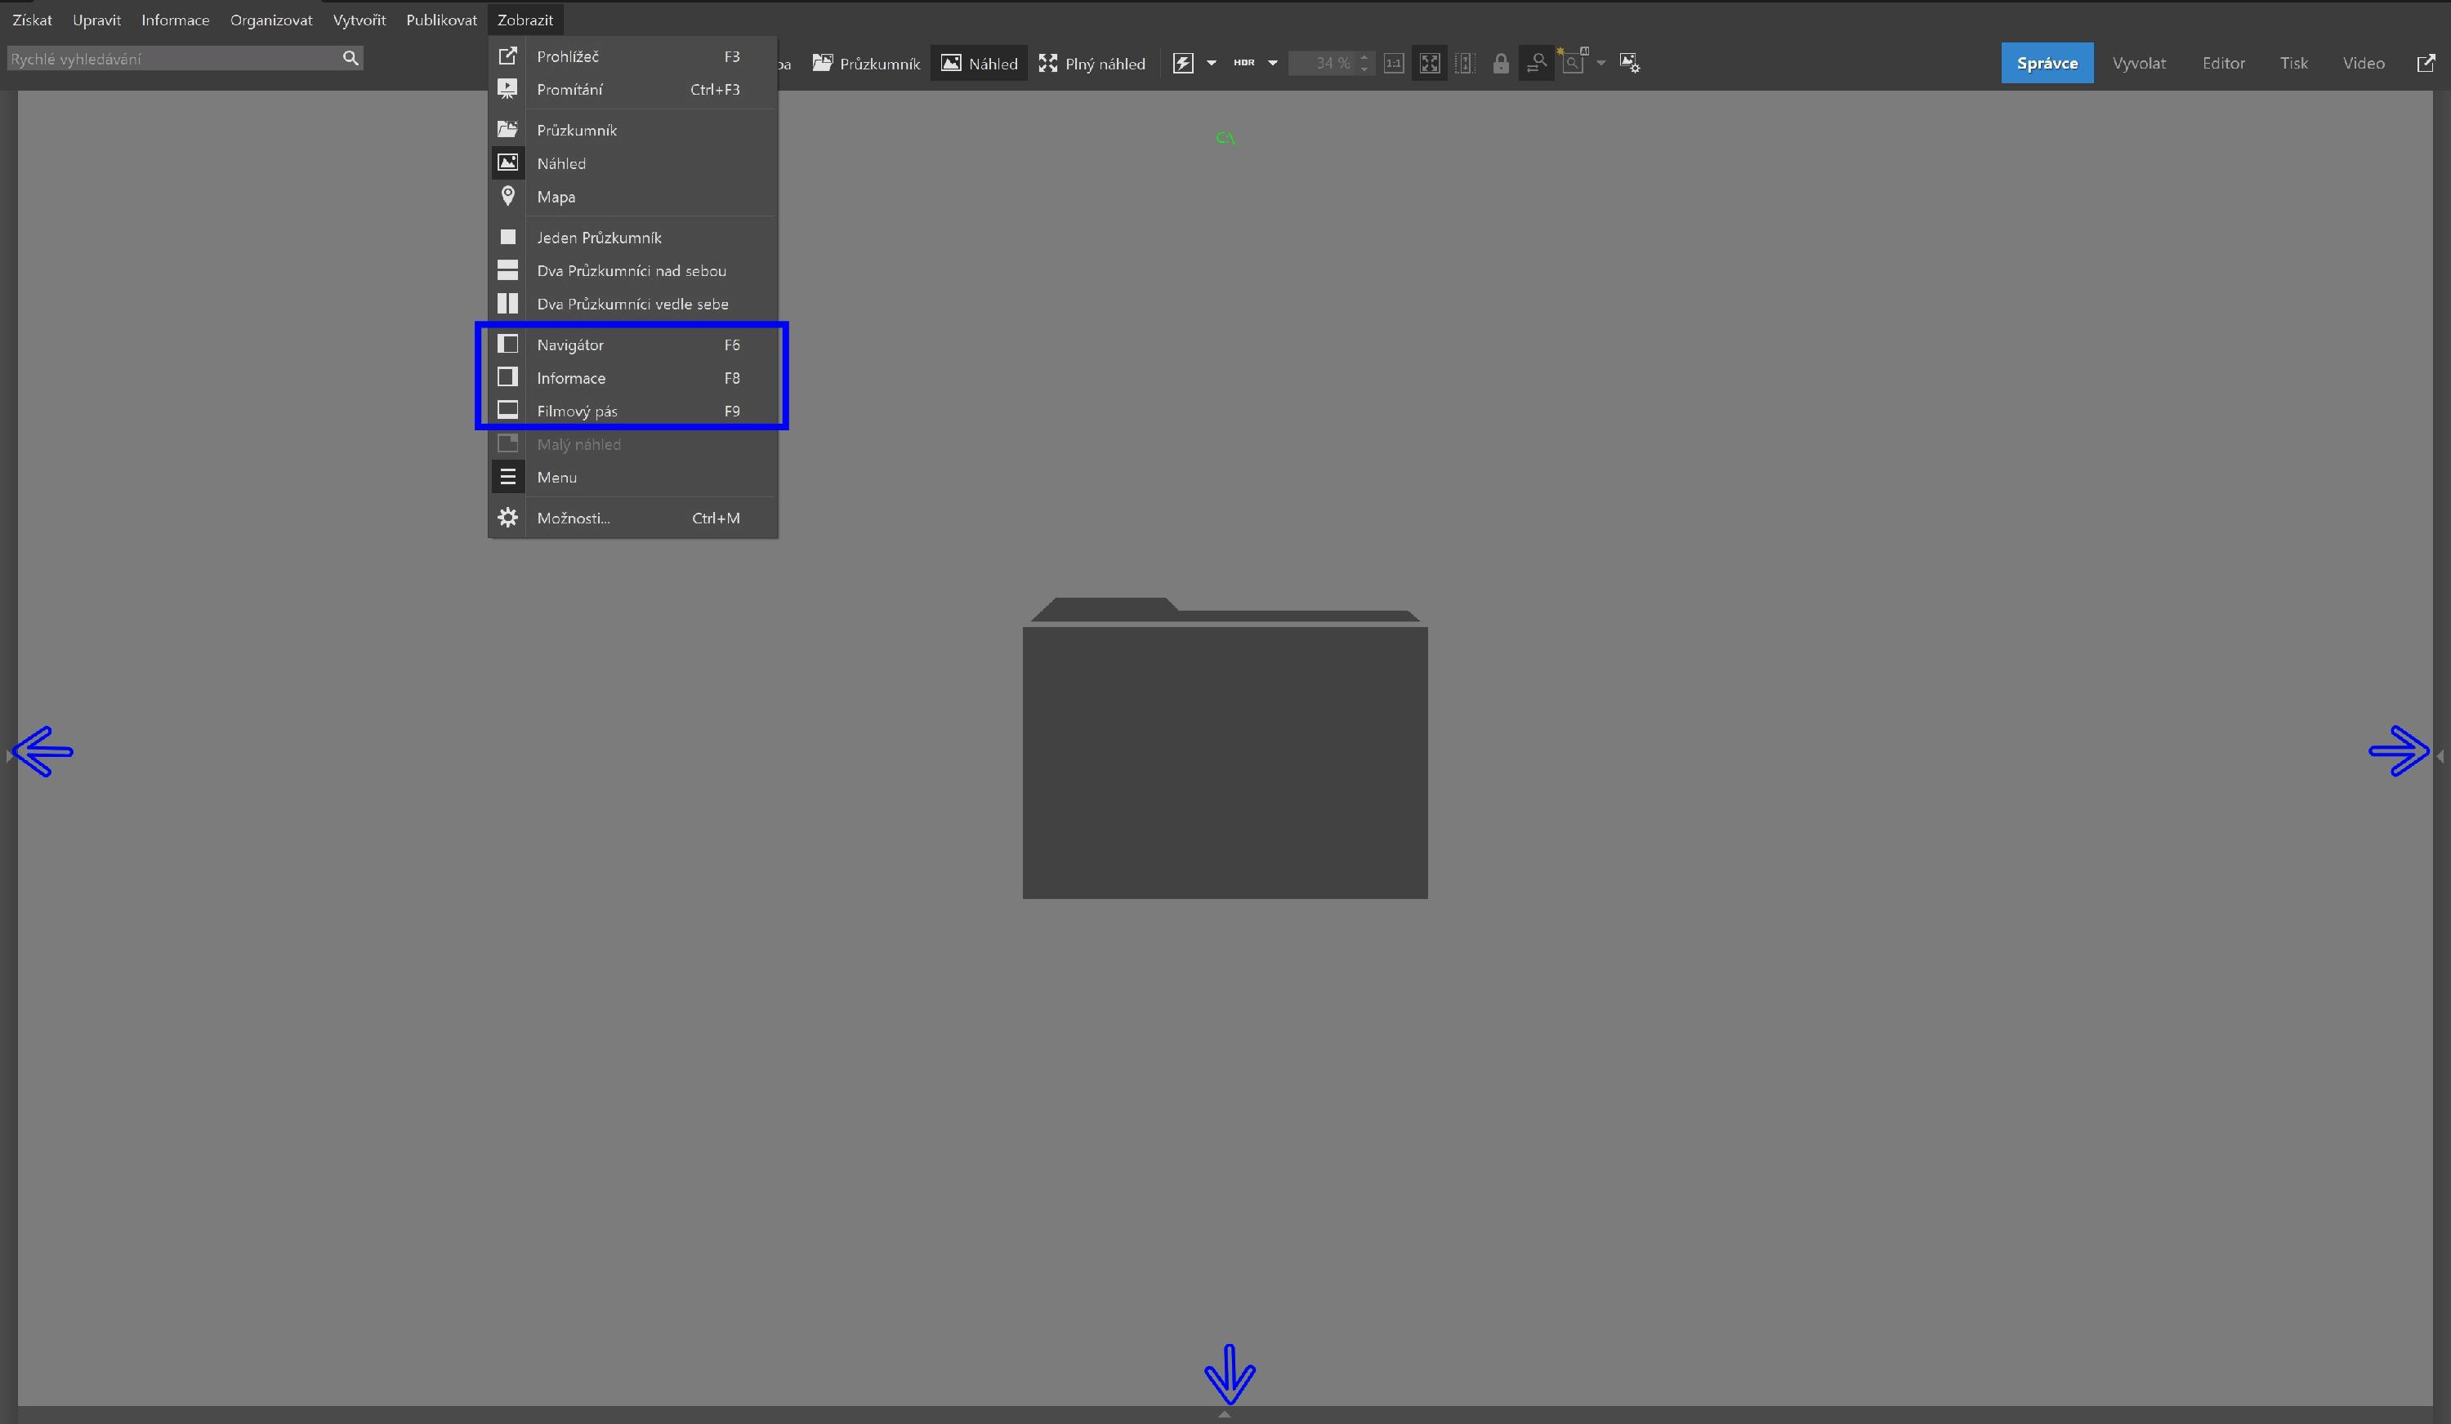Click the Plný náhled button
Image resolution: width=2451 pixels, height=1424 pixels.
coord(1092,63)
